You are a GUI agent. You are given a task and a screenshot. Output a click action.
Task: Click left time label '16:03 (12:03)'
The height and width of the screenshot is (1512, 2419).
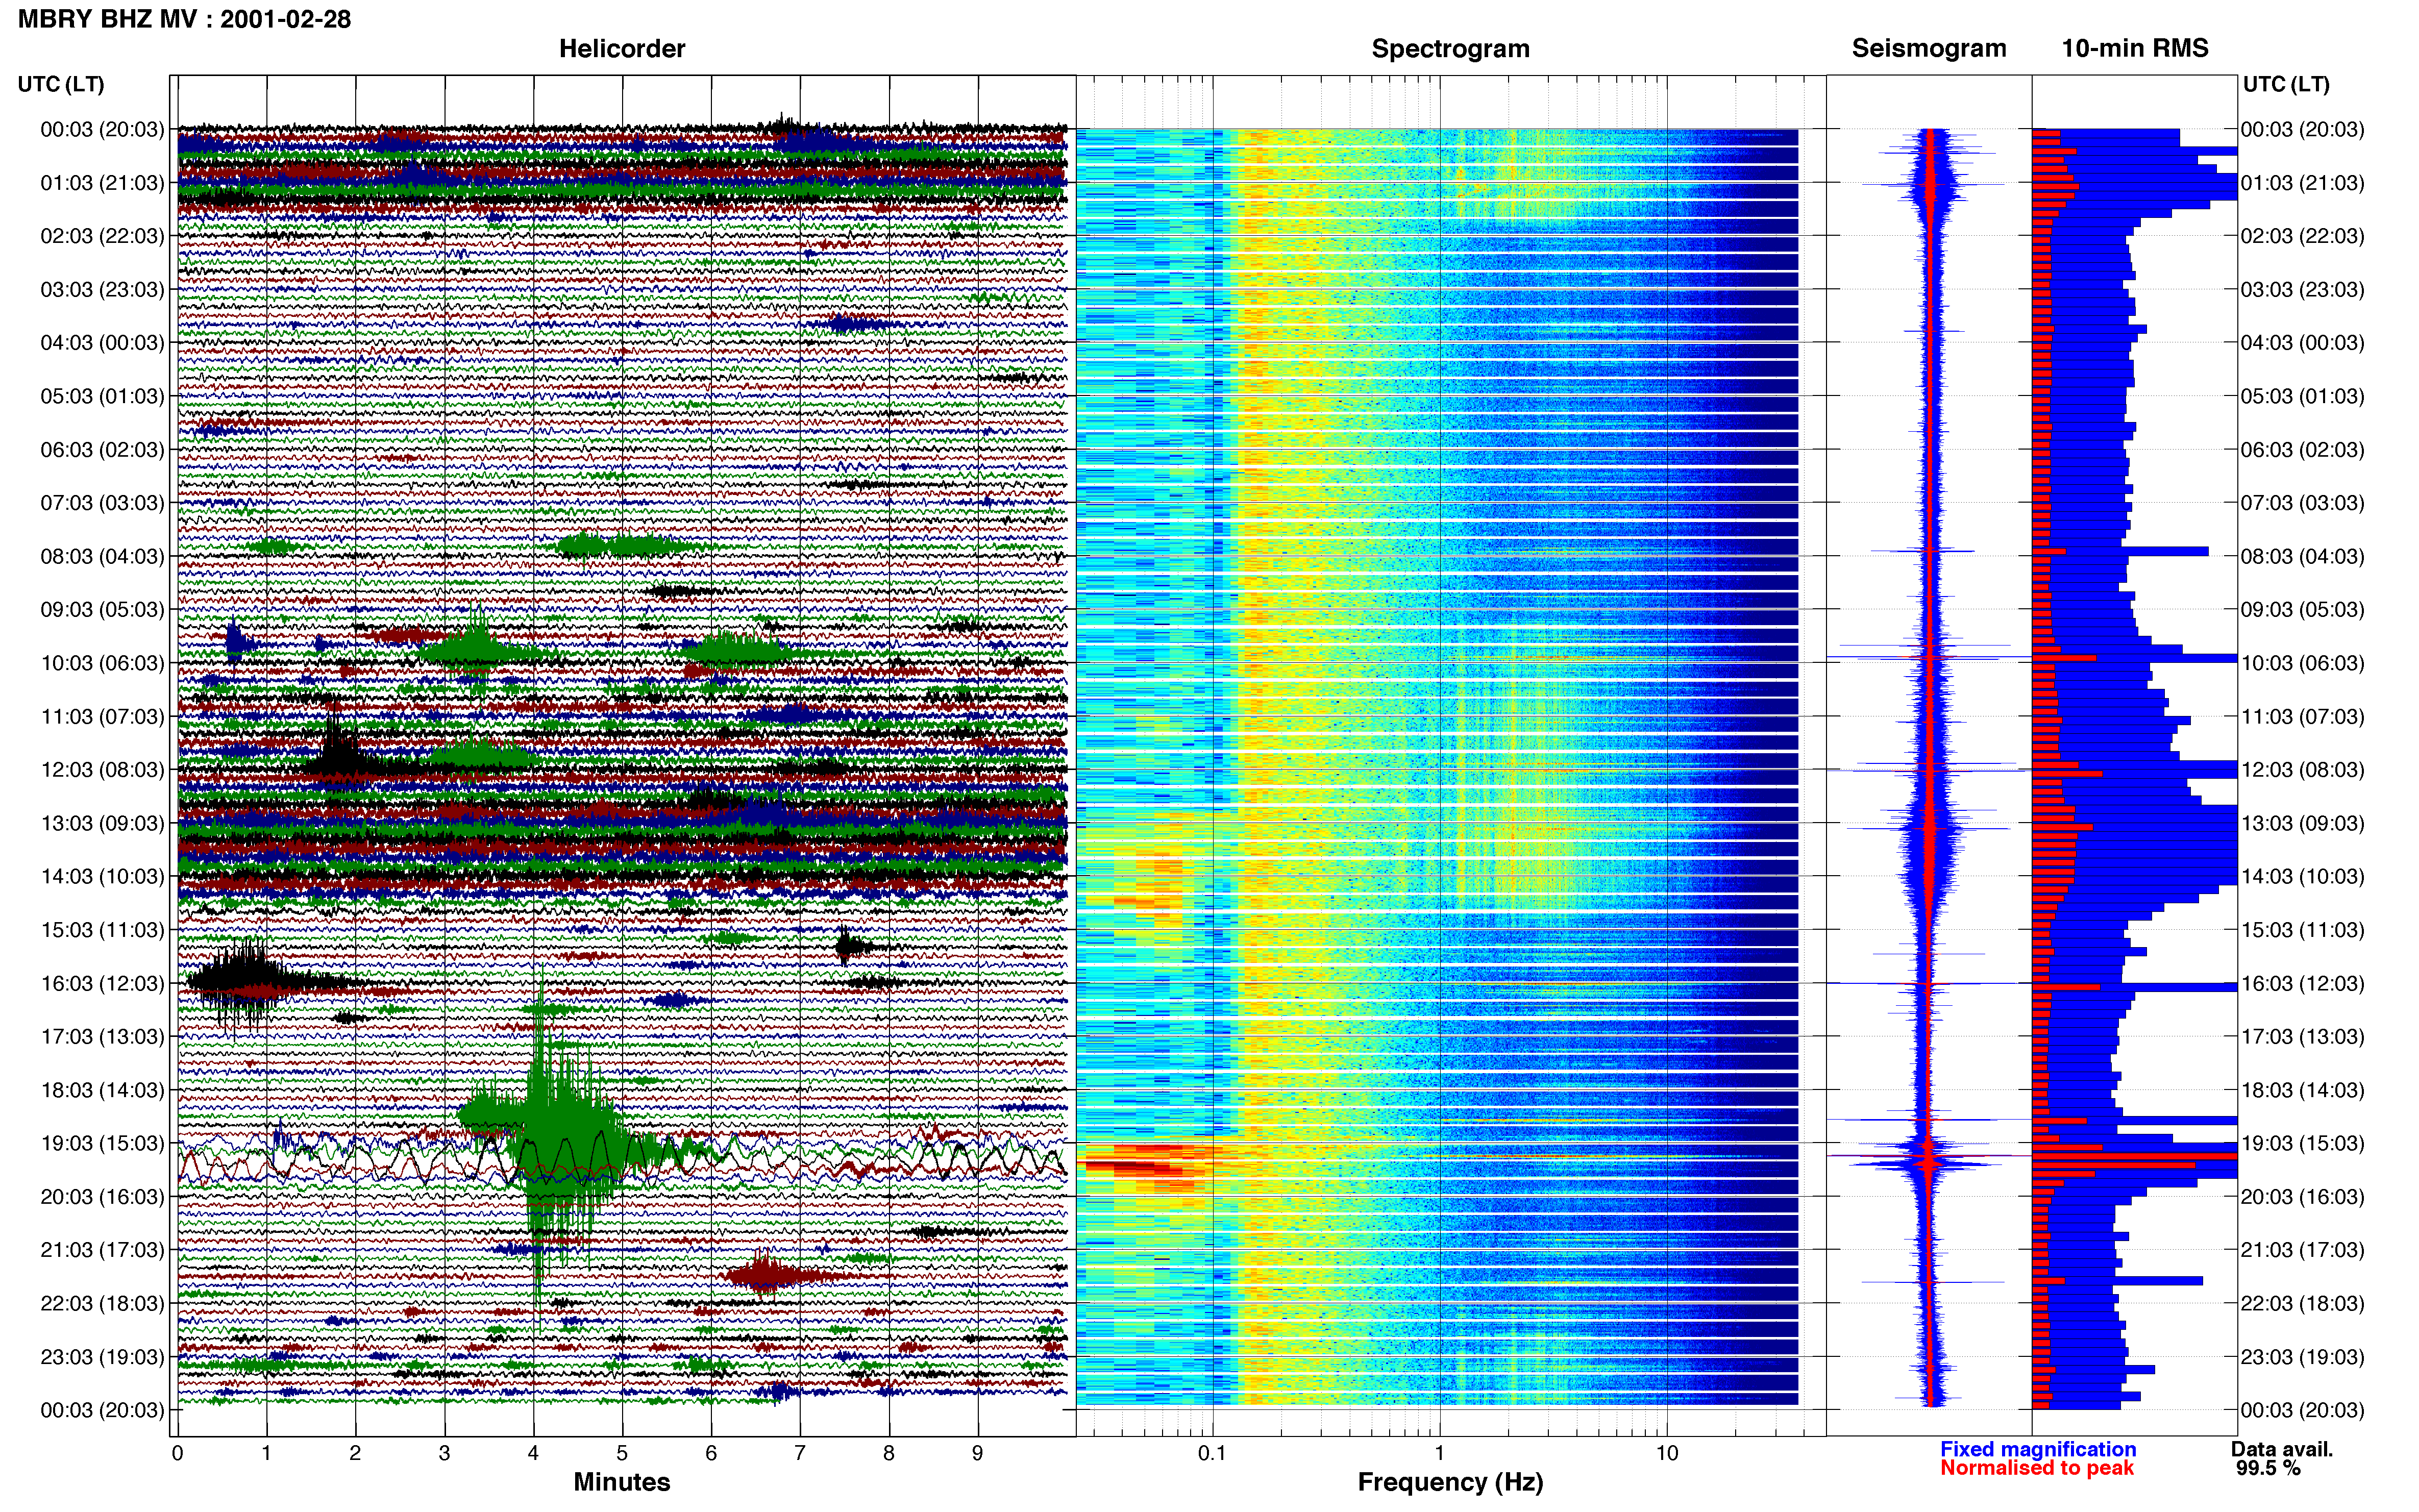point(102,983)
